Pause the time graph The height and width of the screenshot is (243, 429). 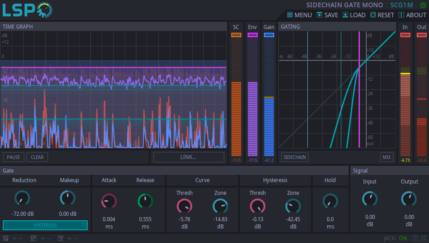tap(14, 157)
